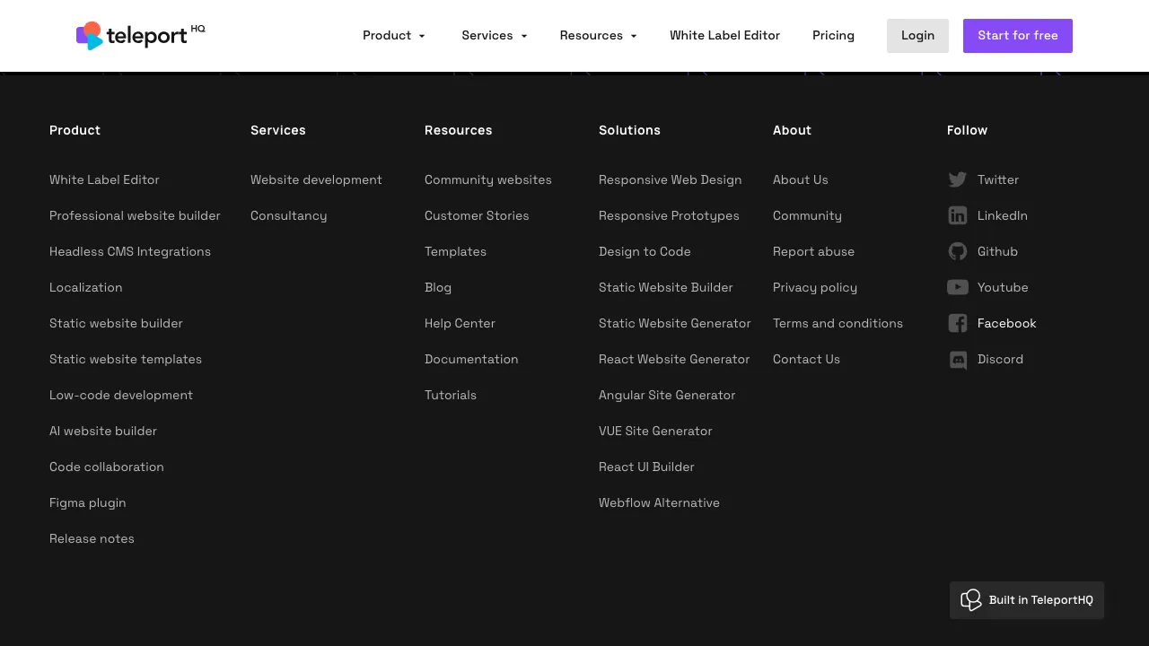Viewport: 1149px width, 646px height.
Task: Open the Release notes footer link
Action: (92, 538)
